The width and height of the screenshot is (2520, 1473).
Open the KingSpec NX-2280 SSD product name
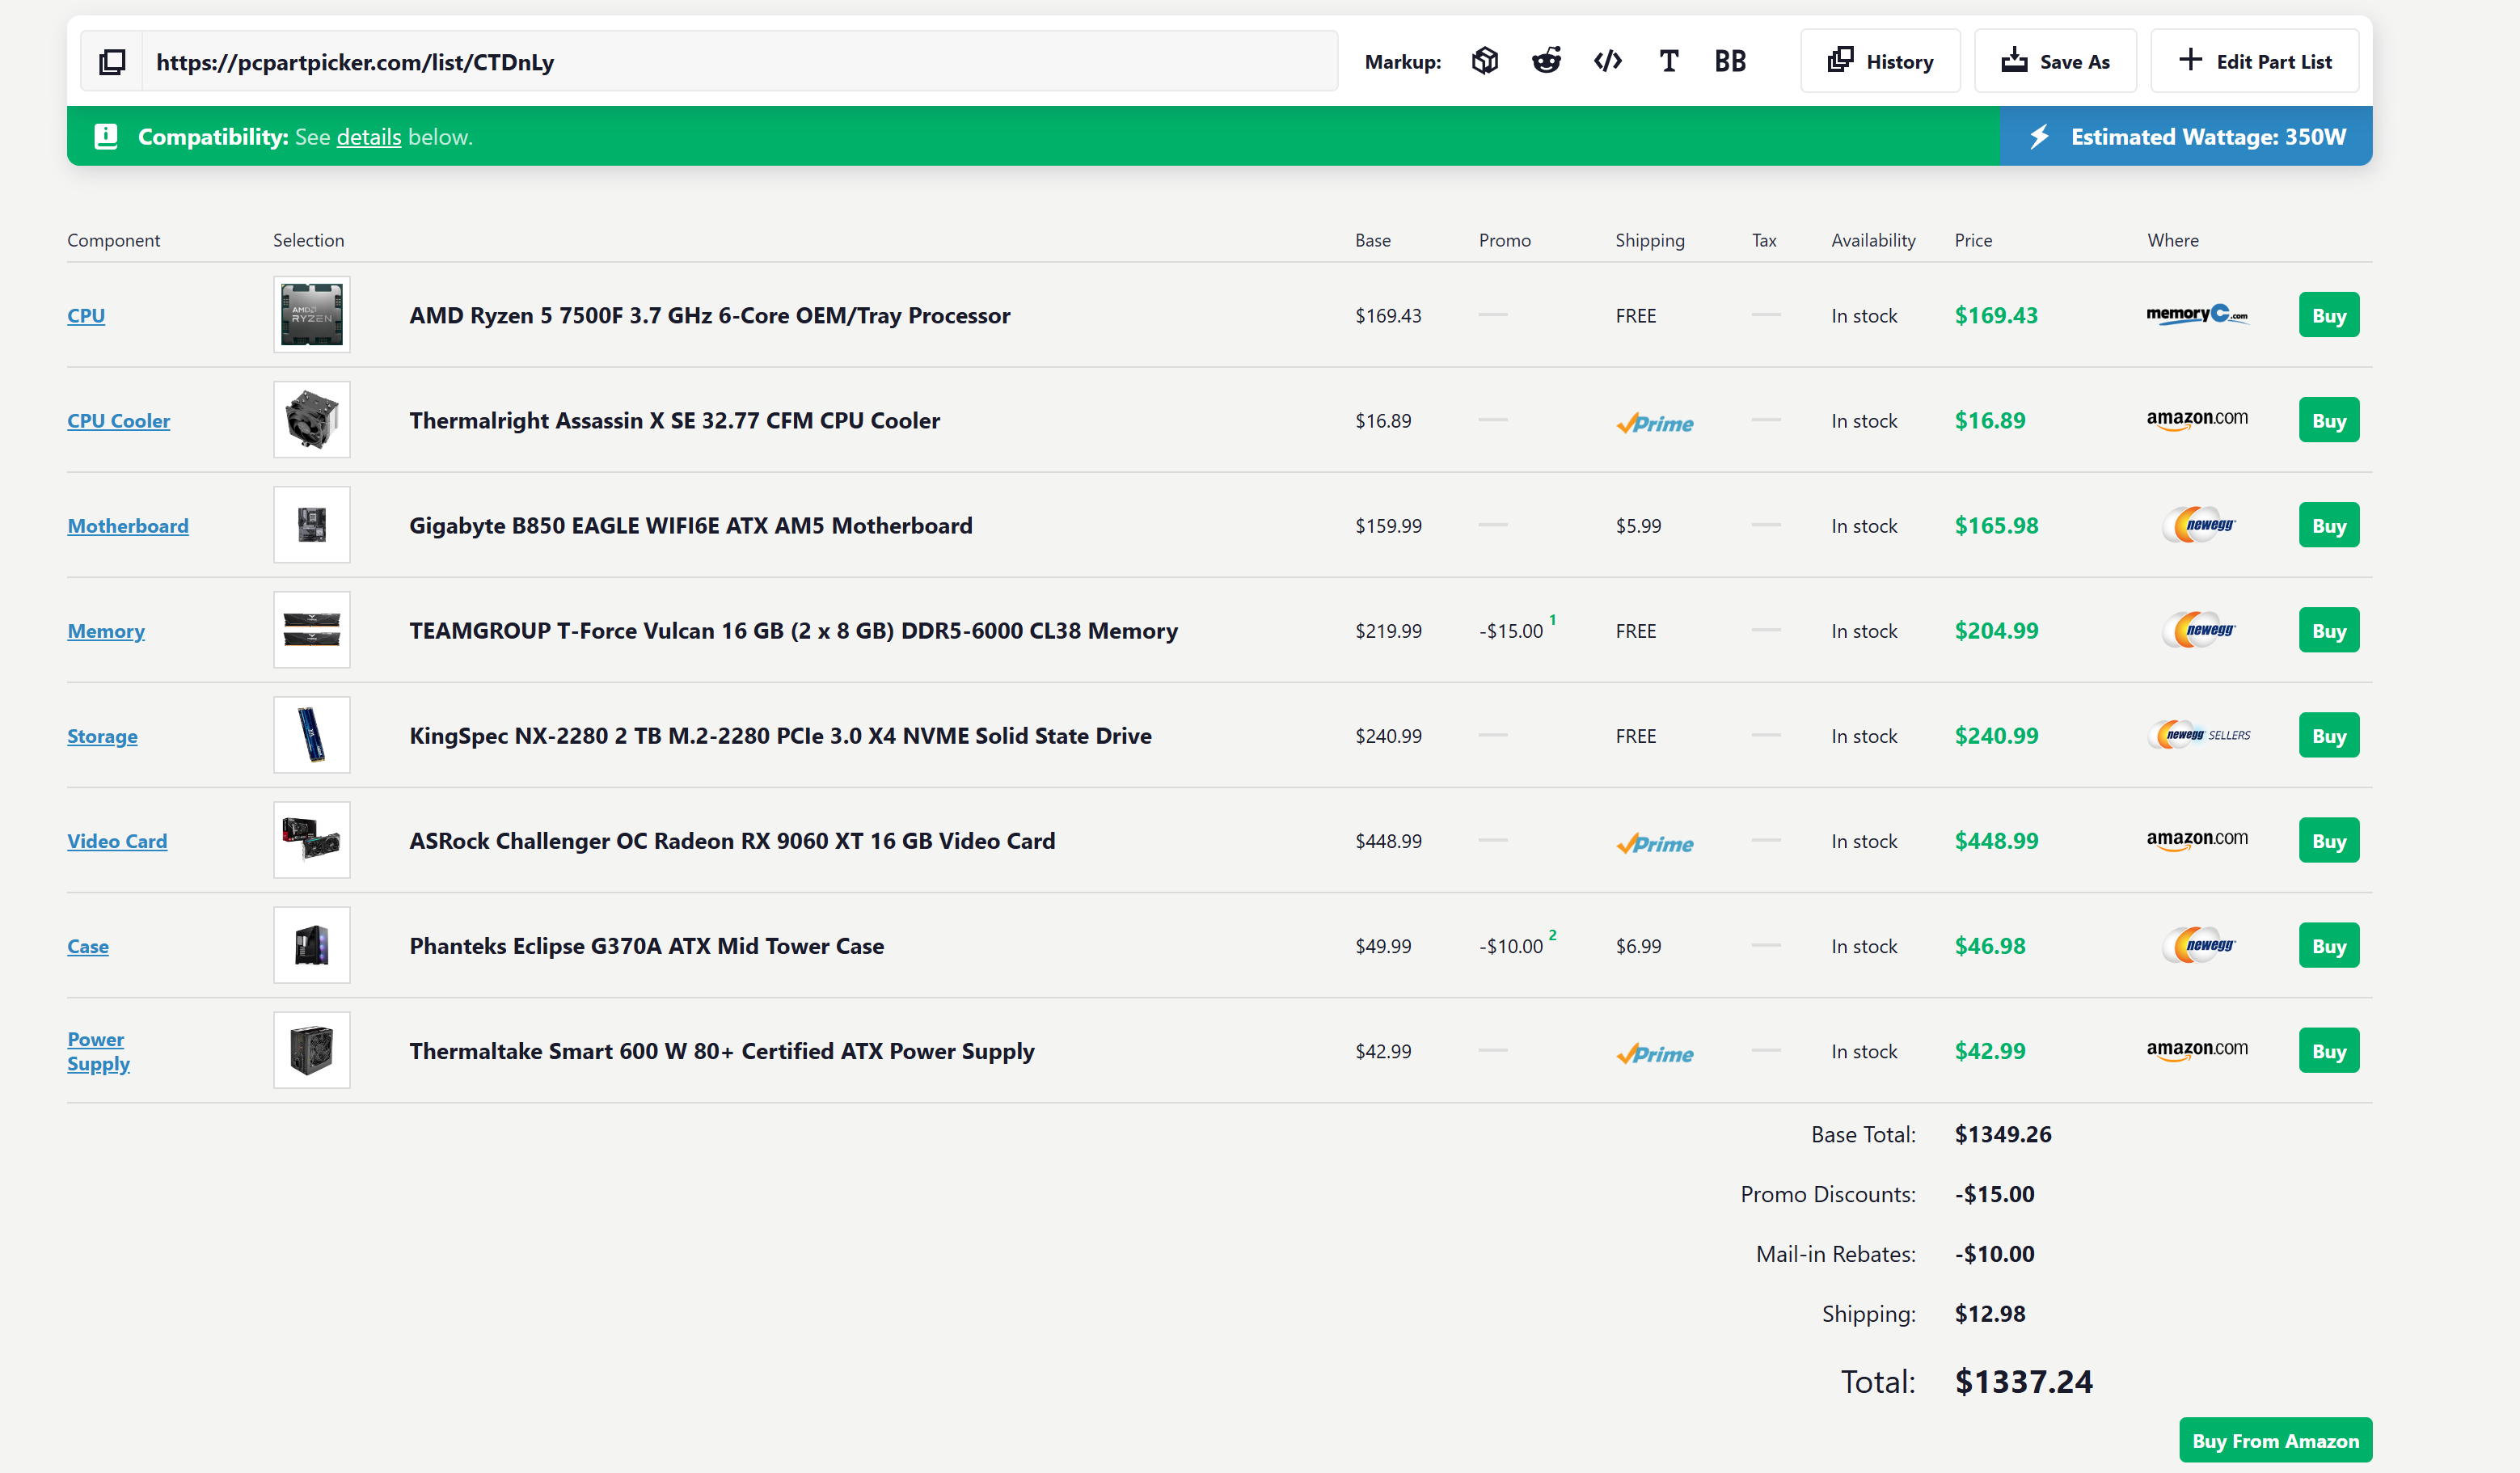pos(780,736)
